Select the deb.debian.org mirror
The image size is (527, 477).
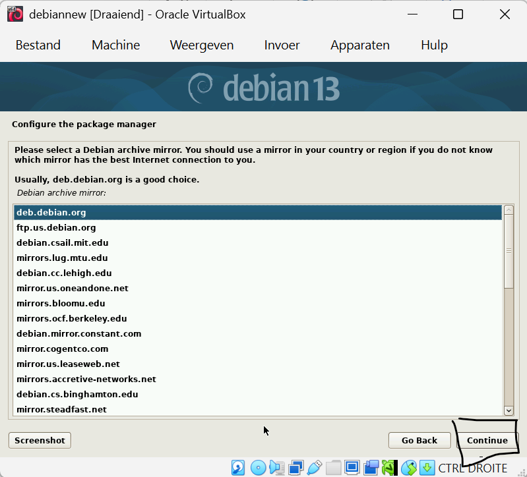pyautogui.click(x=258, y=213)
